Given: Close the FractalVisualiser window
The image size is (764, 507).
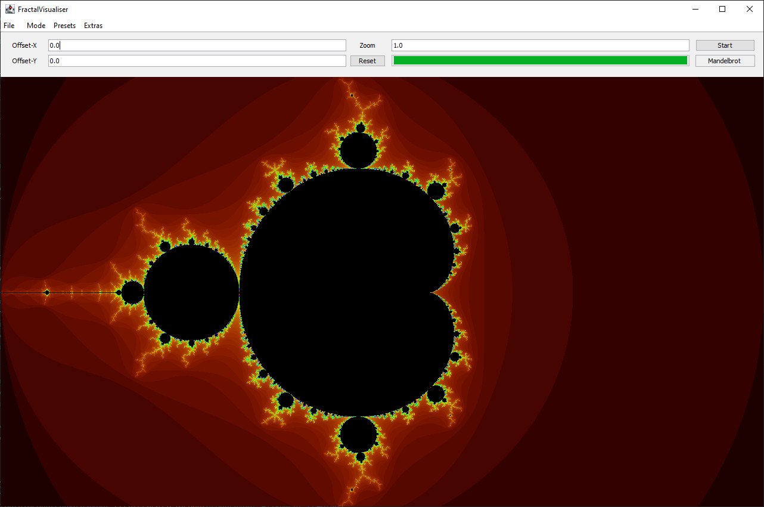Looking at the screenshot, I should tap(750, 9).
